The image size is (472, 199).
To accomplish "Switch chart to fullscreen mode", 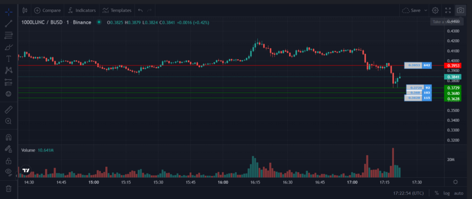I will tap(448, 10).
